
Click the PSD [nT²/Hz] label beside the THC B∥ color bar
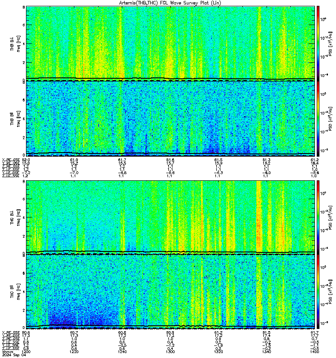point(331,292)
